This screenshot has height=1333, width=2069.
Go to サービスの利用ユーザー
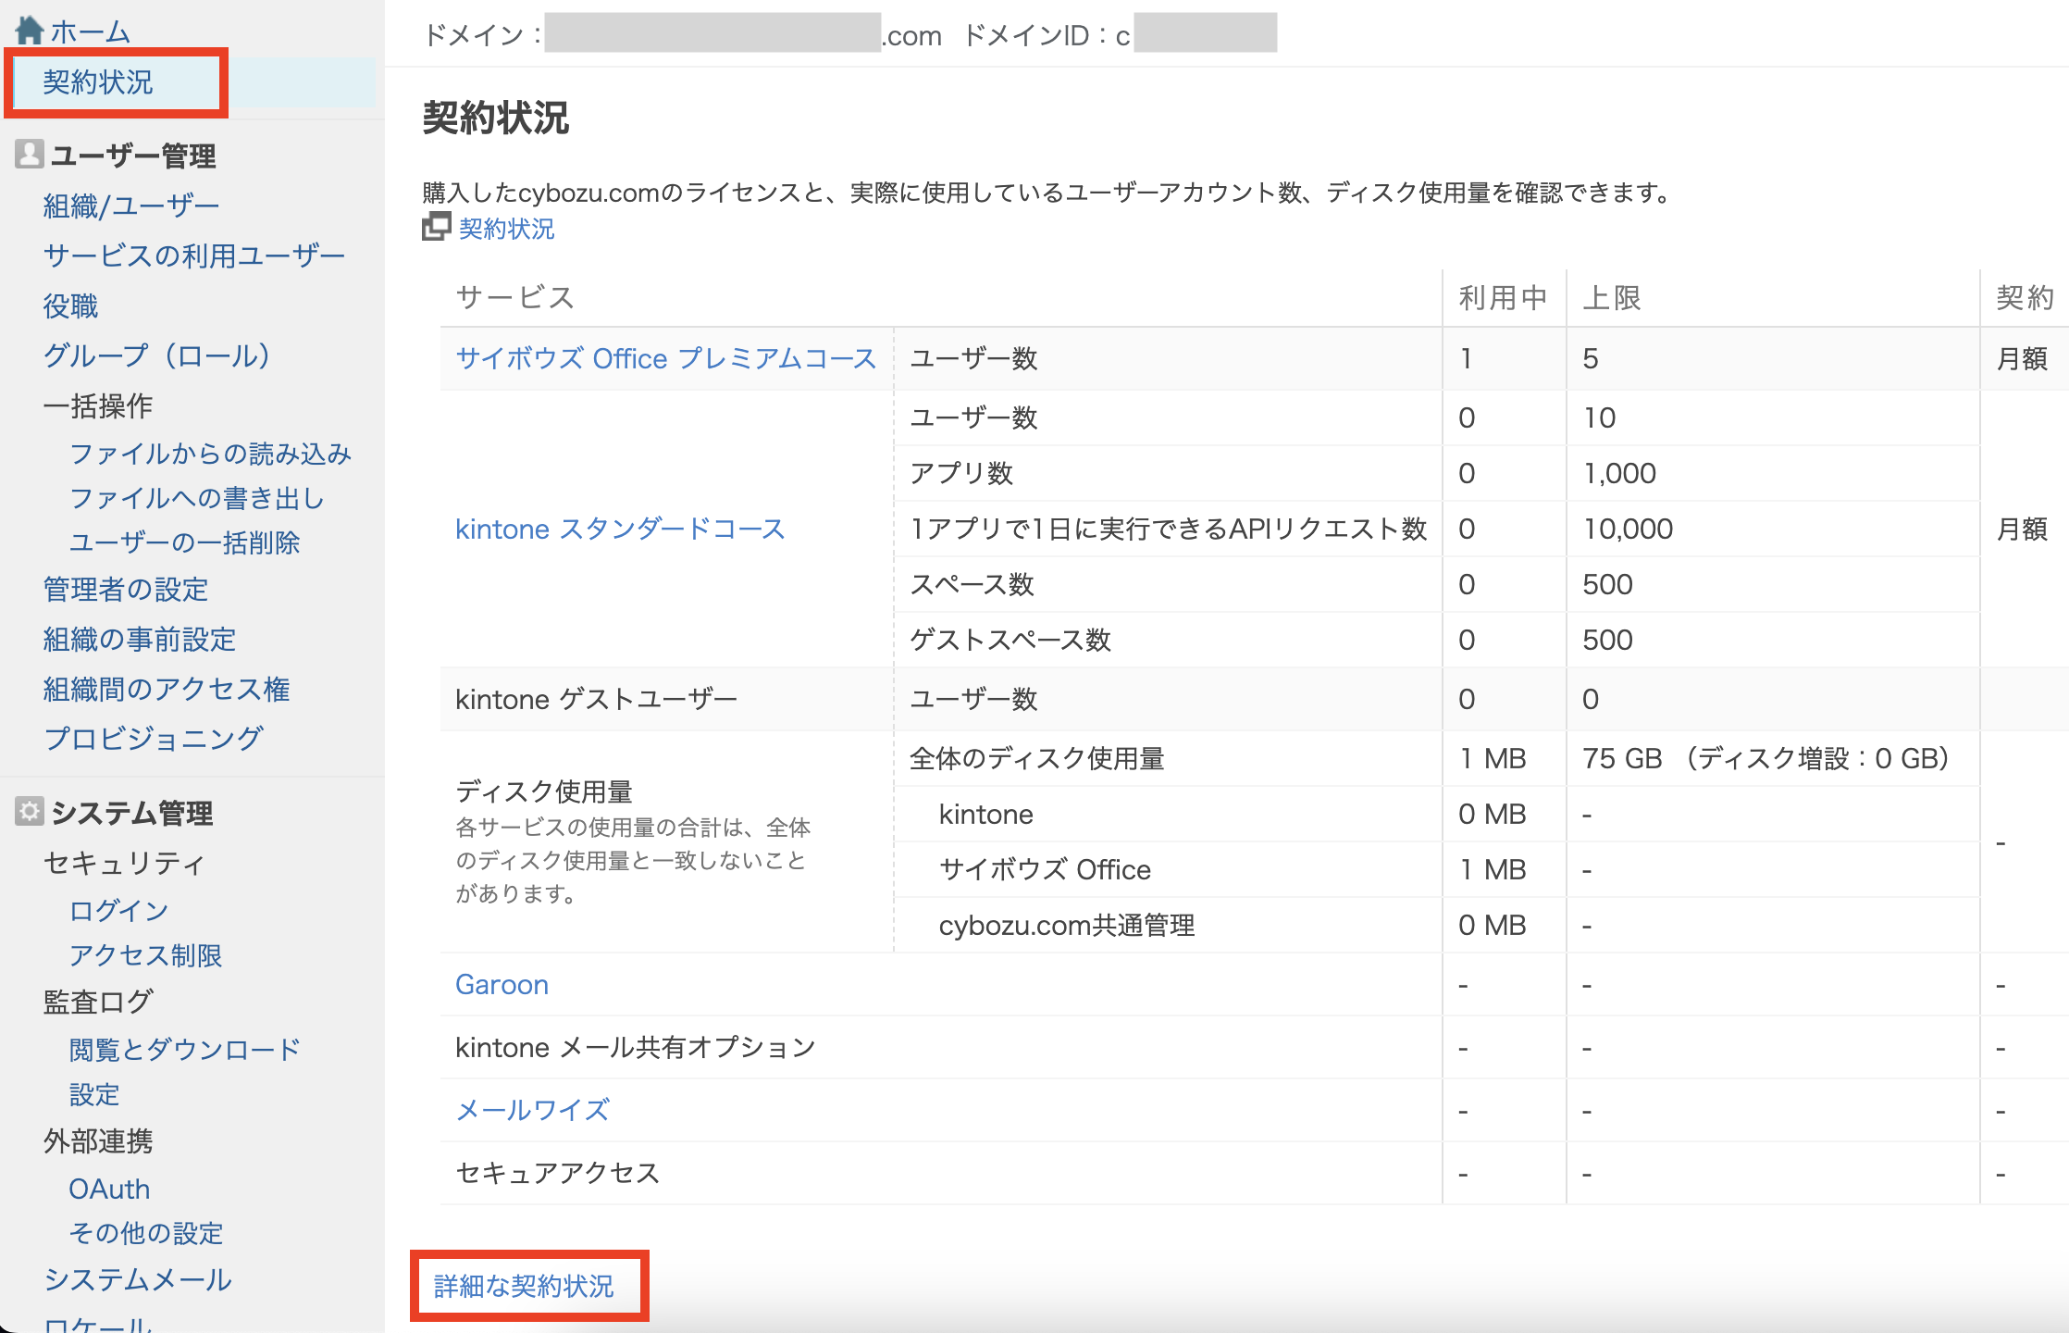(x=193, y=255)
